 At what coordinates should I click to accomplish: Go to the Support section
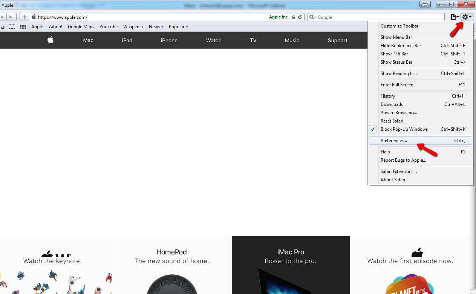pyautogui.click(x=338, y=40)
